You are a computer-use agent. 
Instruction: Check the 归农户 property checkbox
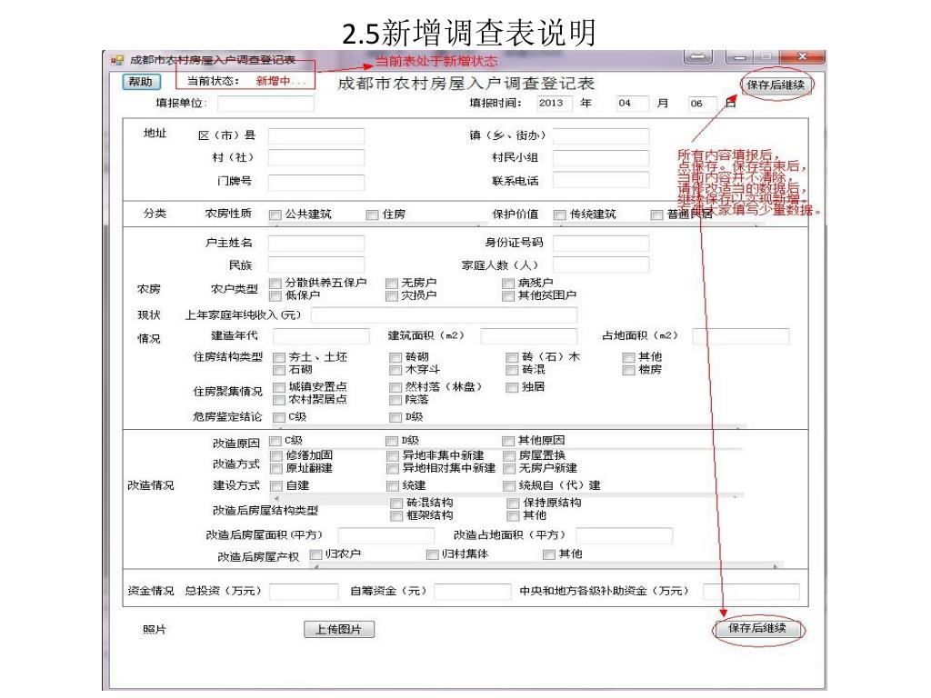(315, 554)
